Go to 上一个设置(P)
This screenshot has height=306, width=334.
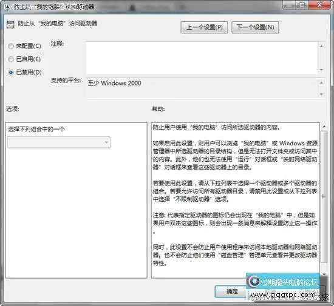point(204,27)
